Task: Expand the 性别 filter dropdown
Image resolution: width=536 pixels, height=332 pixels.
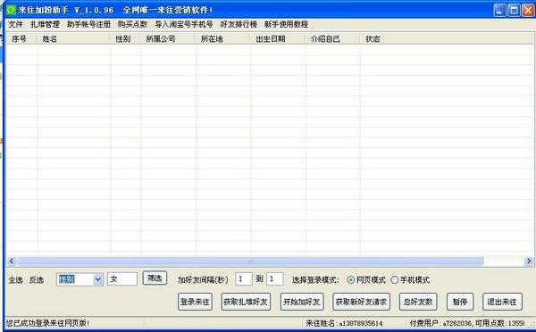Action: (97, 279)
